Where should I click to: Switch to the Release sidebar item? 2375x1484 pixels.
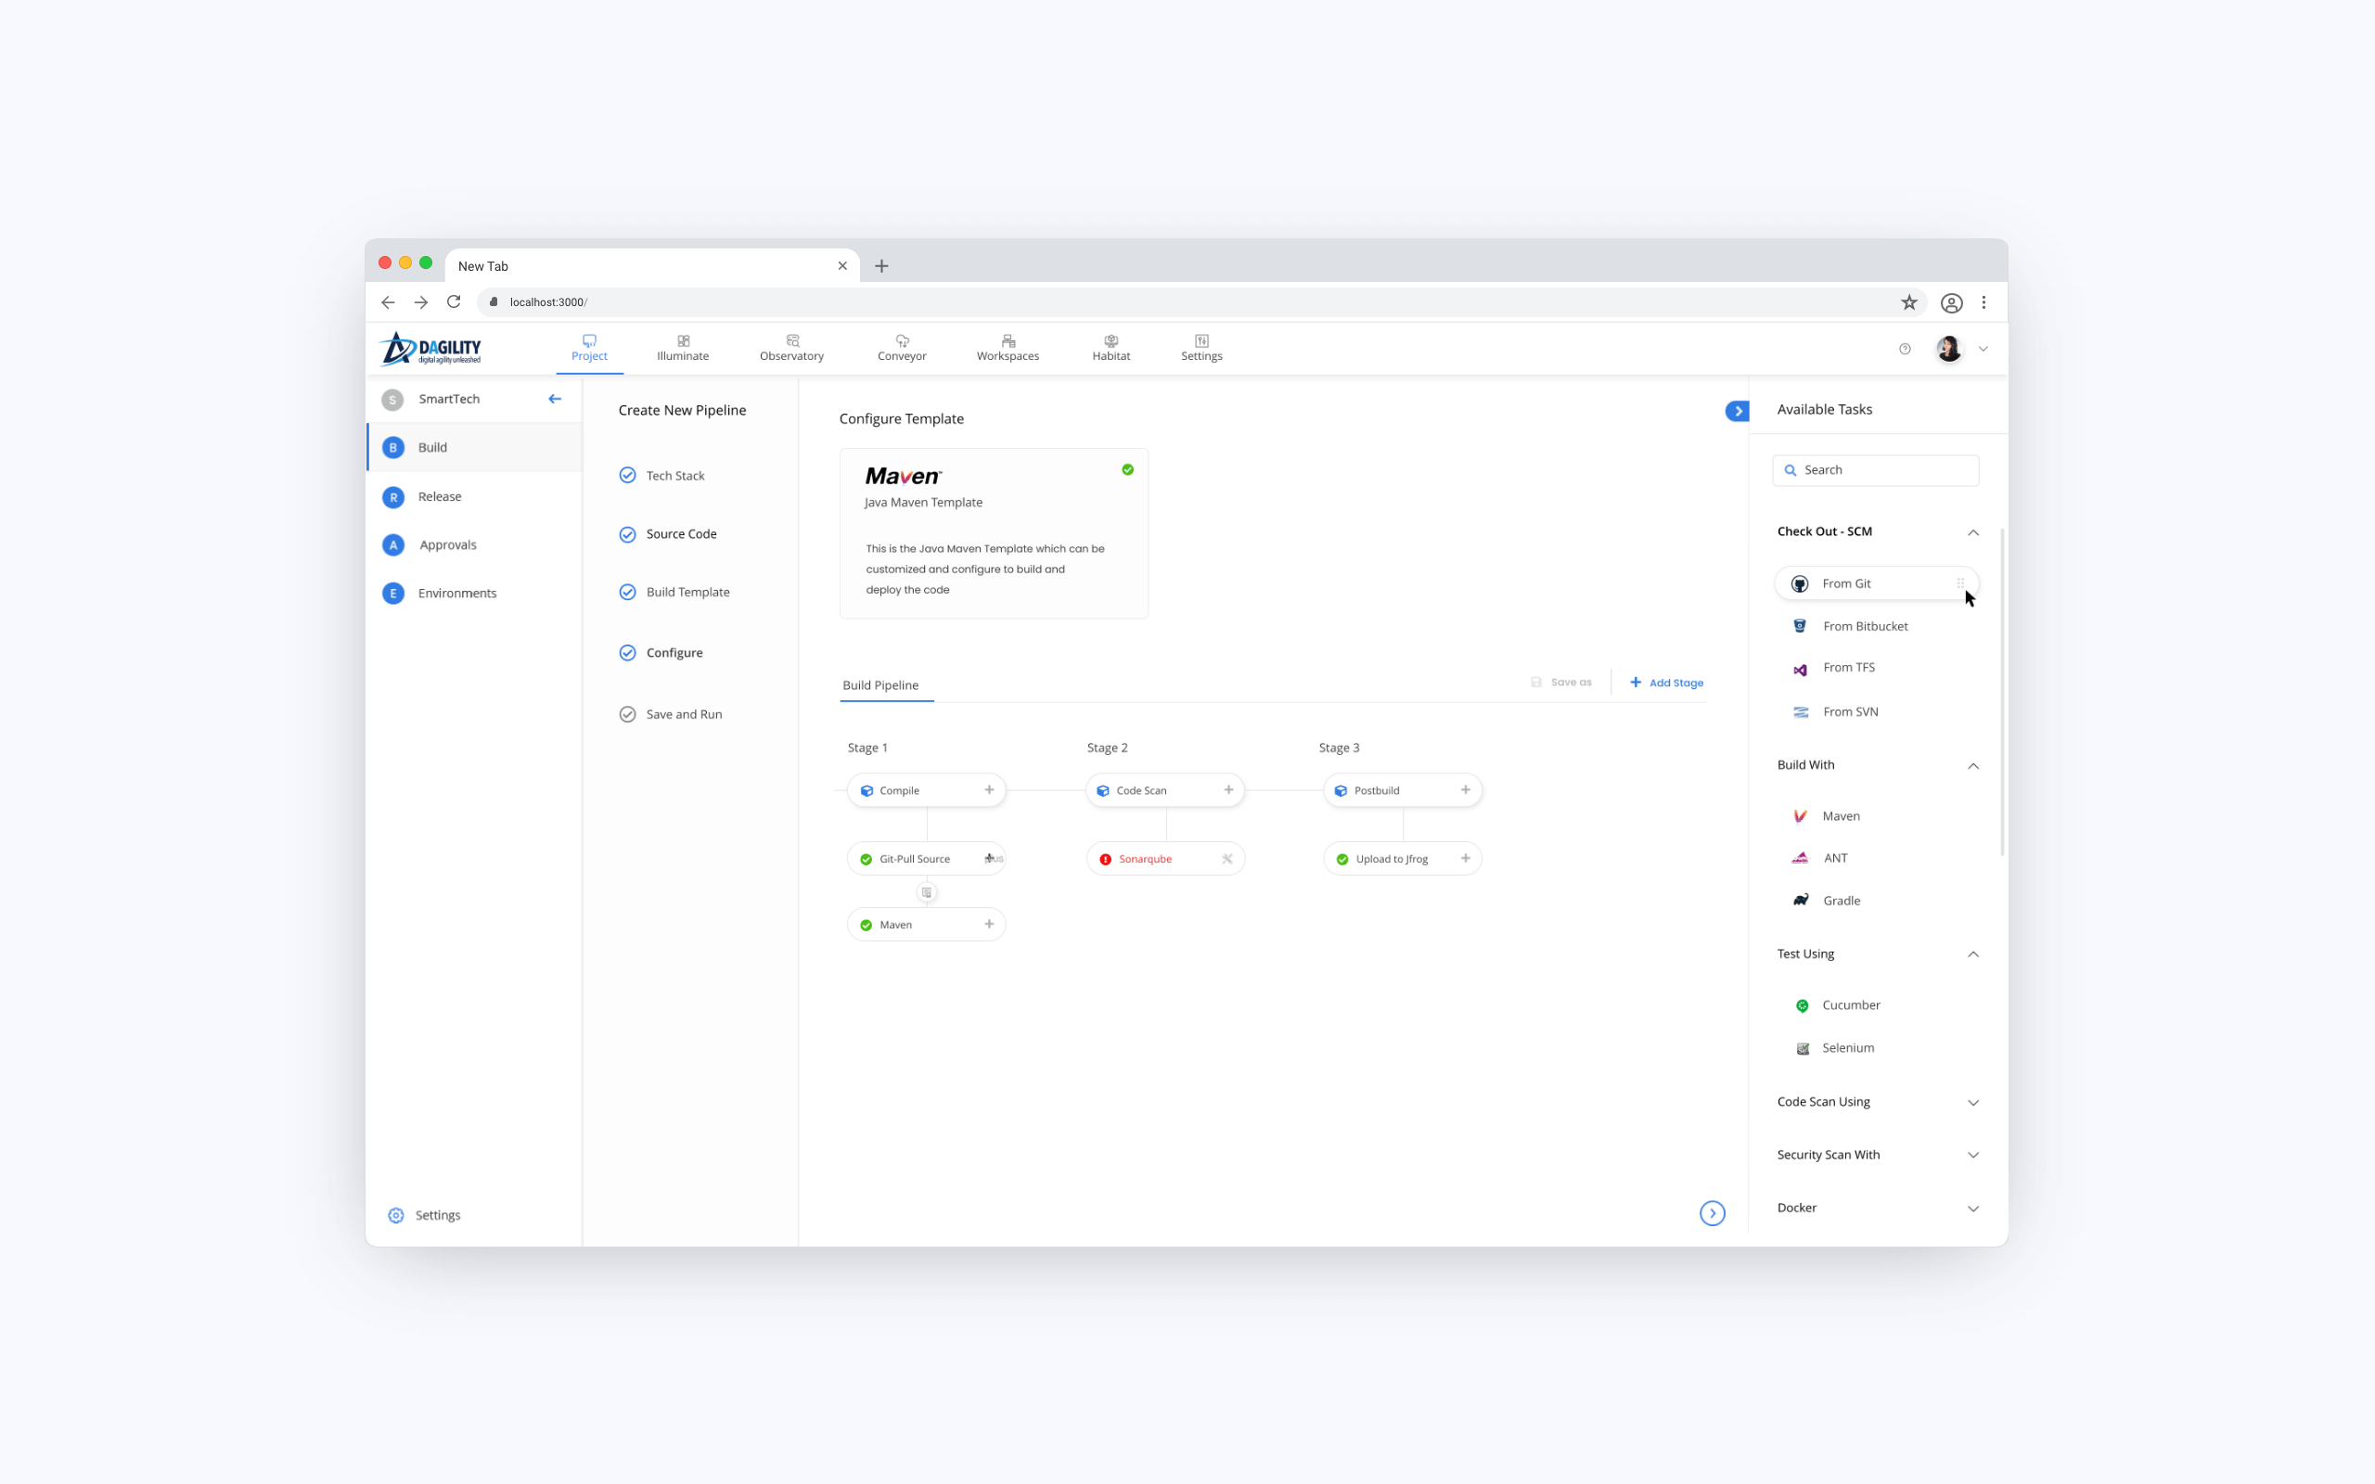[x=440, y=496]
